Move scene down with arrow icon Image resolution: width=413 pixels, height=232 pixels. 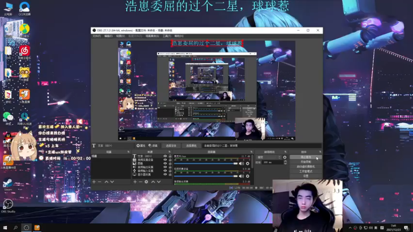pyautogui.click(x=112, y=182)
